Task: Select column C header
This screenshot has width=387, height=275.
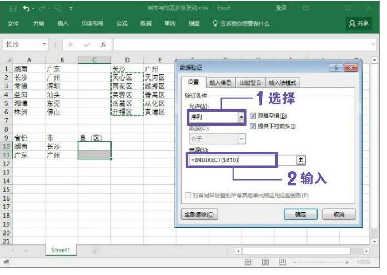Action: 94,60
